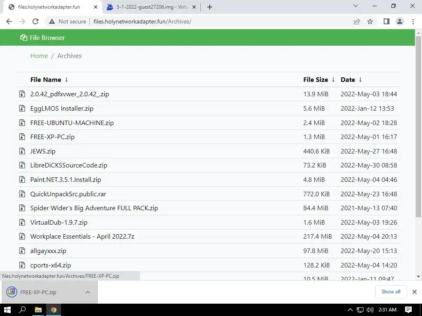422x316 pixels.
Task: Click the archive icon beside 2.0.42_pdfxvwer_2.0.42_.zip
Action: point(22,94)
